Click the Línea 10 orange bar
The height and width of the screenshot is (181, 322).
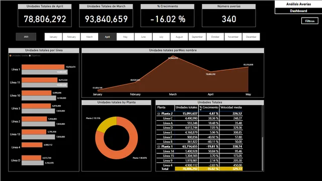(37, 93)
